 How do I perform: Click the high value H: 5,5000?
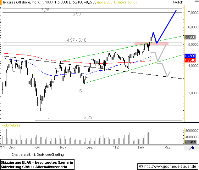point(61,2)
